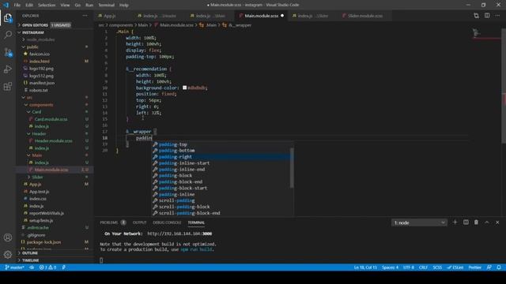Collapse the components folder

41,105
